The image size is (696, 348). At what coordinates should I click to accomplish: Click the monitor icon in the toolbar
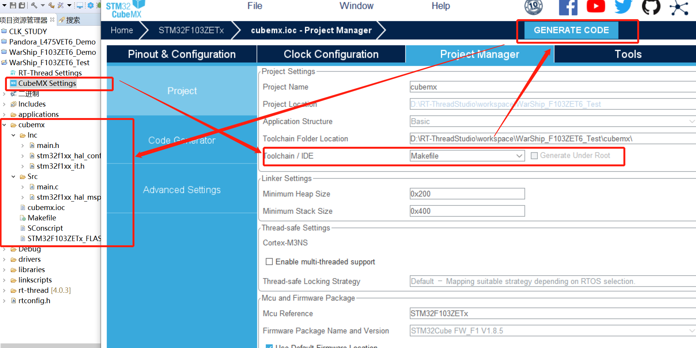click(x=80, y=5)
